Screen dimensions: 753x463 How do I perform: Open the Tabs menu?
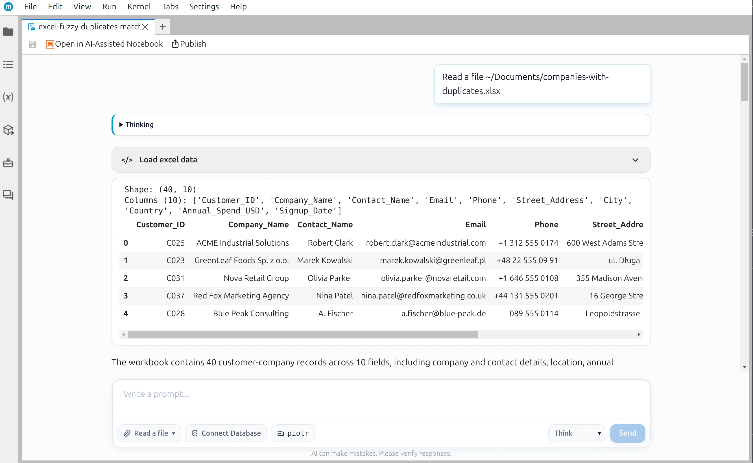170,6
